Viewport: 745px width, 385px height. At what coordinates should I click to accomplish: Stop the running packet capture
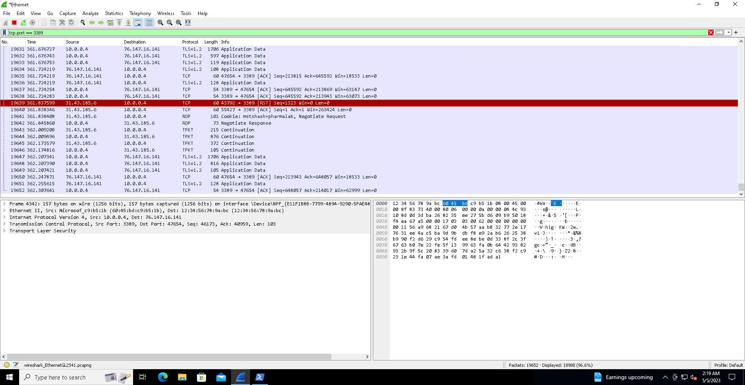tap(14, 23)
